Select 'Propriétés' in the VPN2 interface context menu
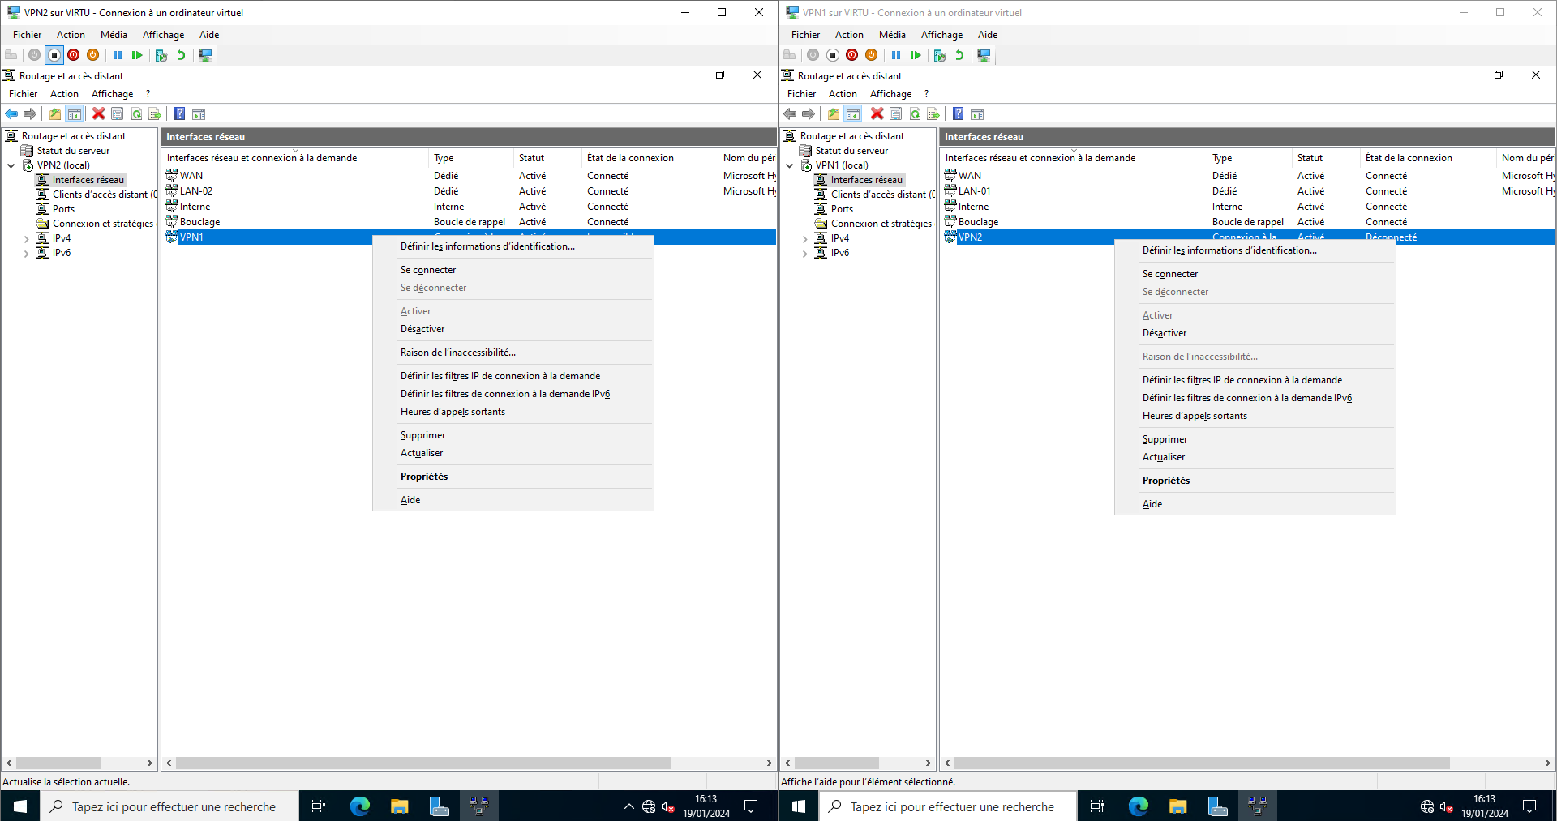The width and height of the screenshot is (1557, 821). (1165, 481)
